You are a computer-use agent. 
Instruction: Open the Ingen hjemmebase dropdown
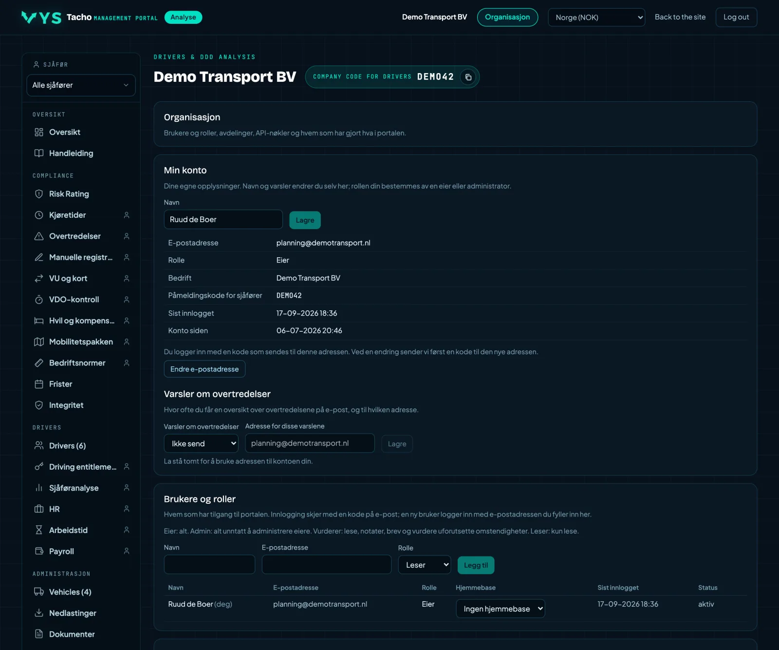[x=501, y=609]
